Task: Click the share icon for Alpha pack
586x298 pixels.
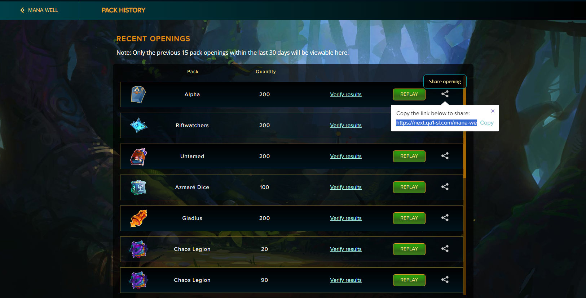Action: pos(445,94)
